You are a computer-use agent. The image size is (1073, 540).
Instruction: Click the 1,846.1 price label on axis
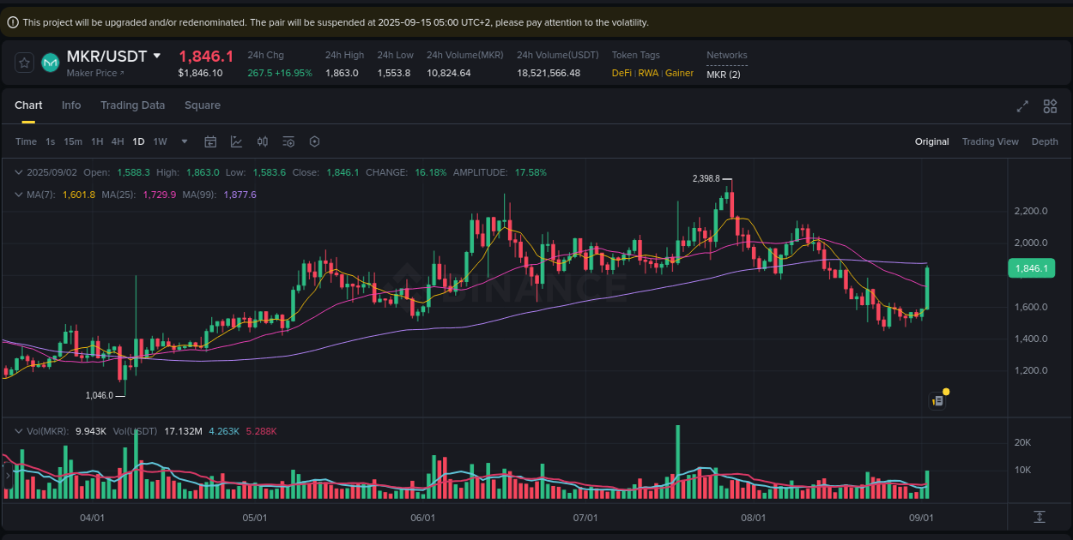[x=1031, y=268]
